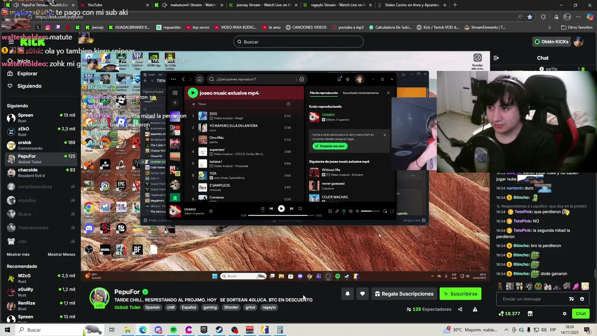Switch to jeersay Stream tab

point(263,5)
